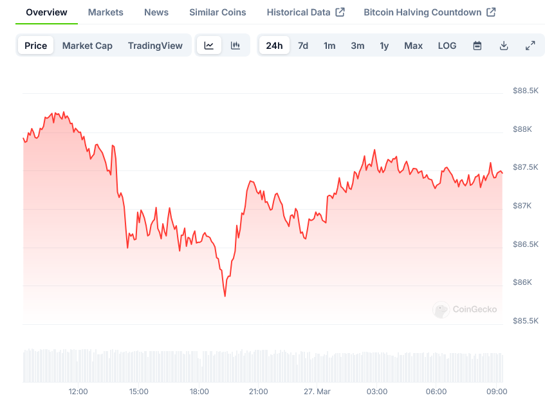Click the 15:00 time axis label
Image resolution: width=545 pixels, height=409 pixels.
[139, 392]
